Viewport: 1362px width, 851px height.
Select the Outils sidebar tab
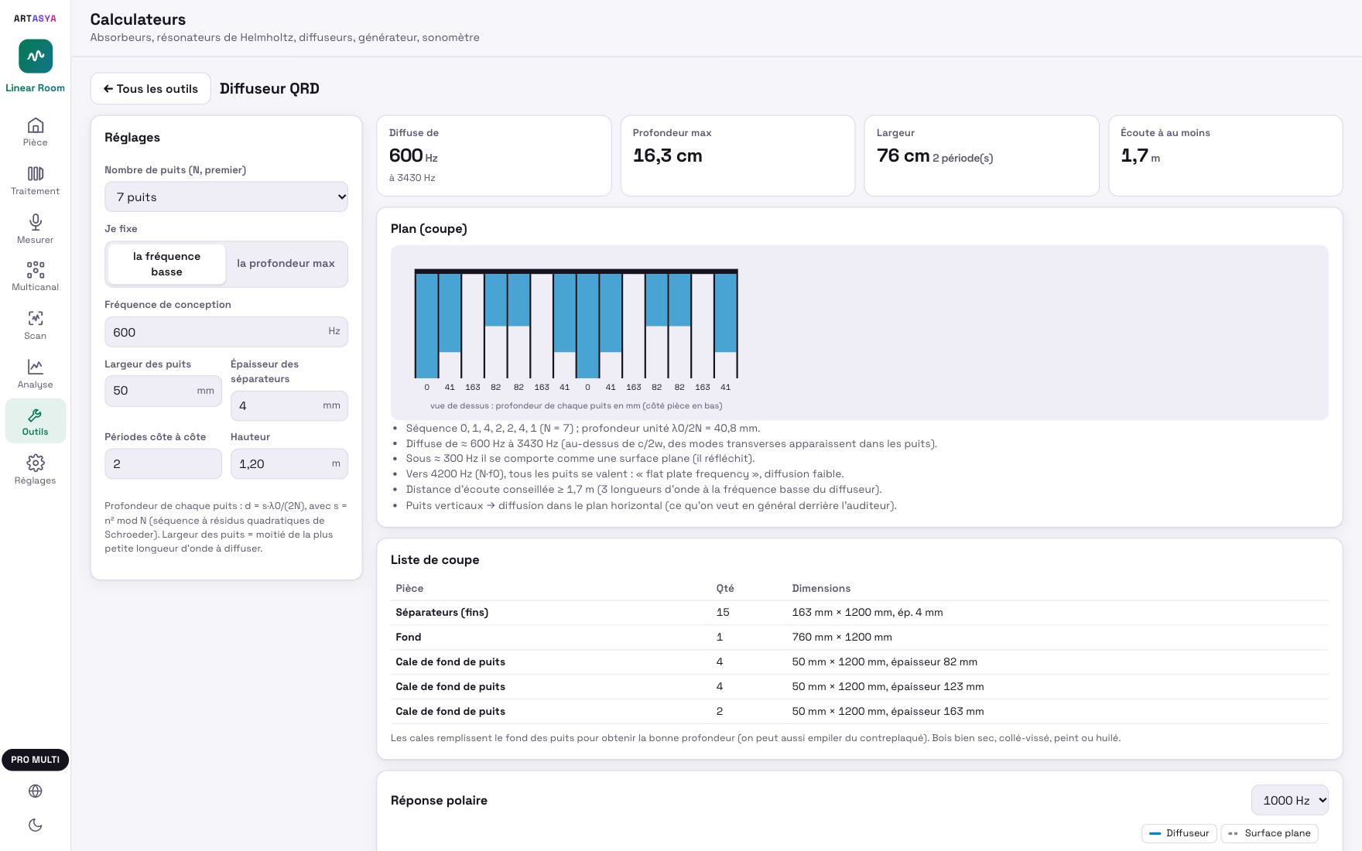[x=35, y=421]
